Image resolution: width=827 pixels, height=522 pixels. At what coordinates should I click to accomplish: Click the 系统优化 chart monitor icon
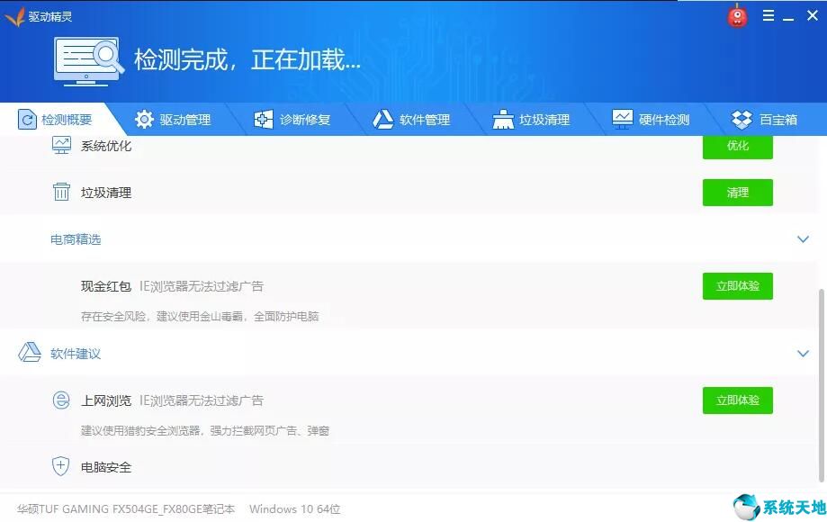tap(61, 146)
